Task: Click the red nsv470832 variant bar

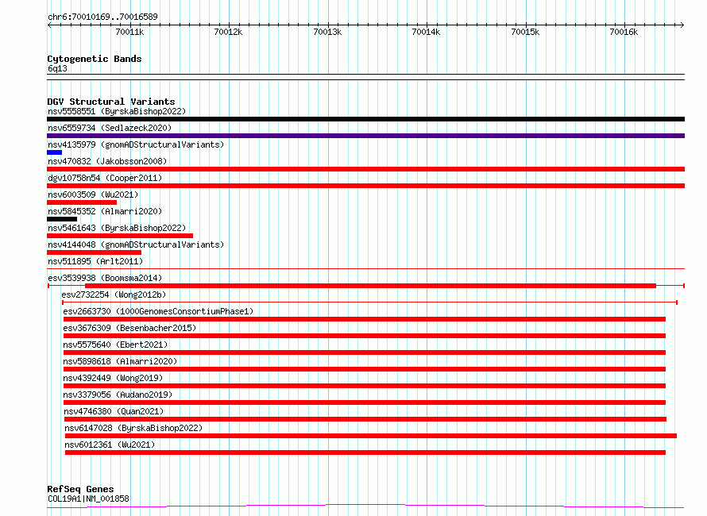Action: [365, 169]
